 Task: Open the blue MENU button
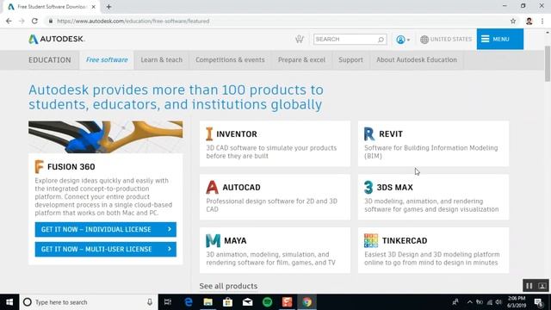(x=499, y=39)
